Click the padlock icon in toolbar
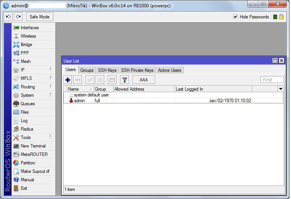 pos(281,17)
